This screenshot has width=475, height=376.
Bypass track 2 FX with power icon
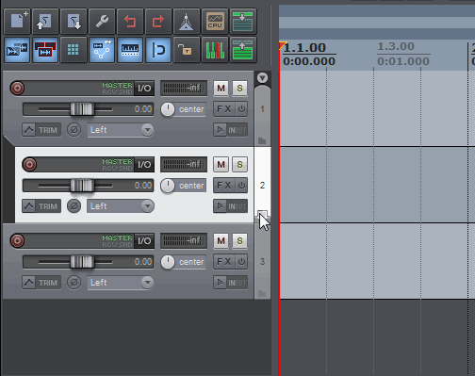point(241,186)
